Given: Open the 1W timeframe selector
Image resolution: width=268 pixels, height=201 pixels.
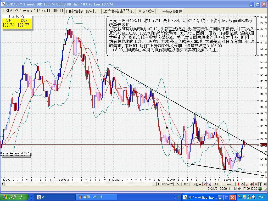Looking at the screenshot, I should pos(178,184).
